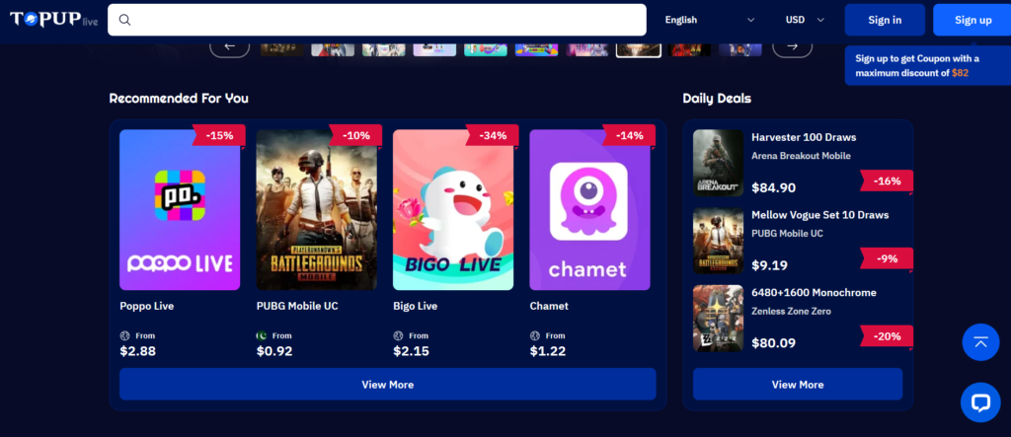Click the back-to-top arrow button

click(x=980, y=342)
